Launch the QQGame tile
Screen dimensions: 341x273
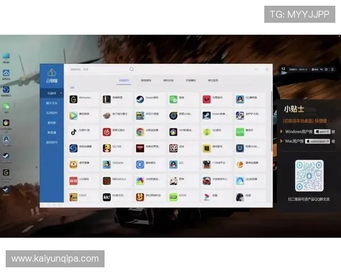[117, 165]
